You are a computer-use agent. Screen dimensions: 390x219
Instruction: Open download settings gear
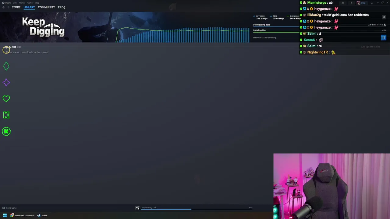tap(384, 17)
